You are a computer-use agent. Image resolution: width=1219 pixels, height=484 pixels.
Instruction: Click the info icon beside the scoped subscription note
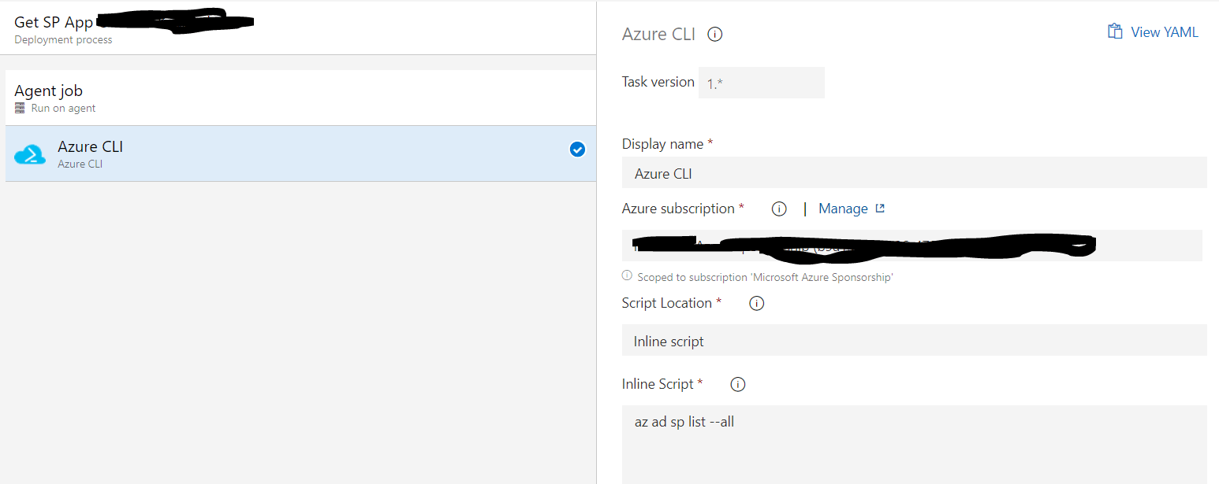click(x=626, y=275)
